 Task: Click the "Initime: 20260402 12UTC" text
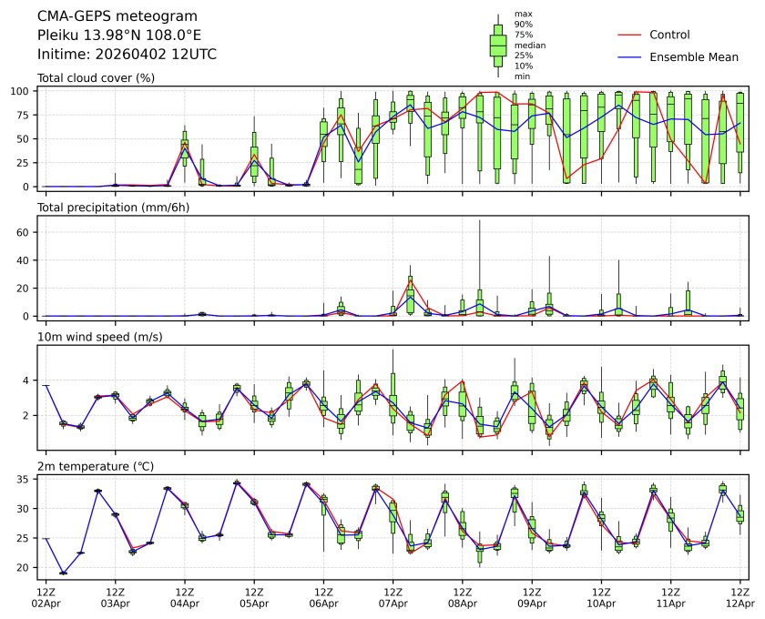point(127,55)
